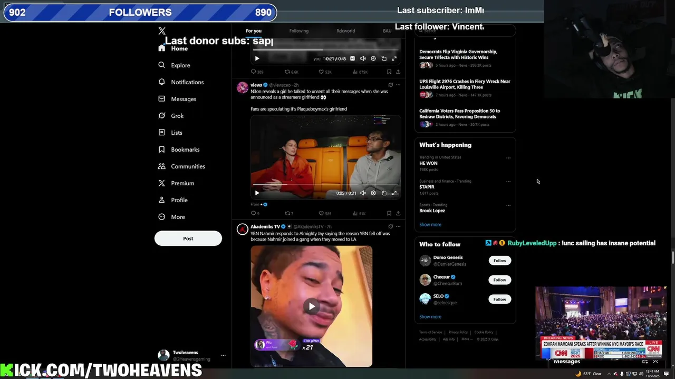
Task: Open Explore search page
Action: coord(174,65)
